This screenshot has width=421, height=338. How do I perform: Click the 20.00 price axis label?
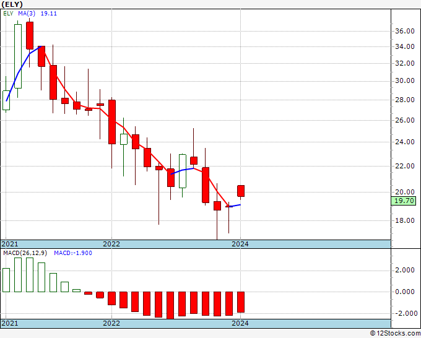click(x=405, y=192)
